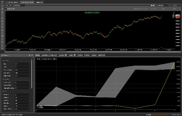The height and width of the screenshot is (116, 182).
Task: Click the undock icon in parameters panel header
Action: [x=29, y=55]
